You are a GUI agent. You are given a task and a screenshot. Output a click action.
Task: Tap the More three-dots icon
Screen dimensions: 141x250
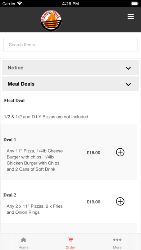tap(117, 240)
